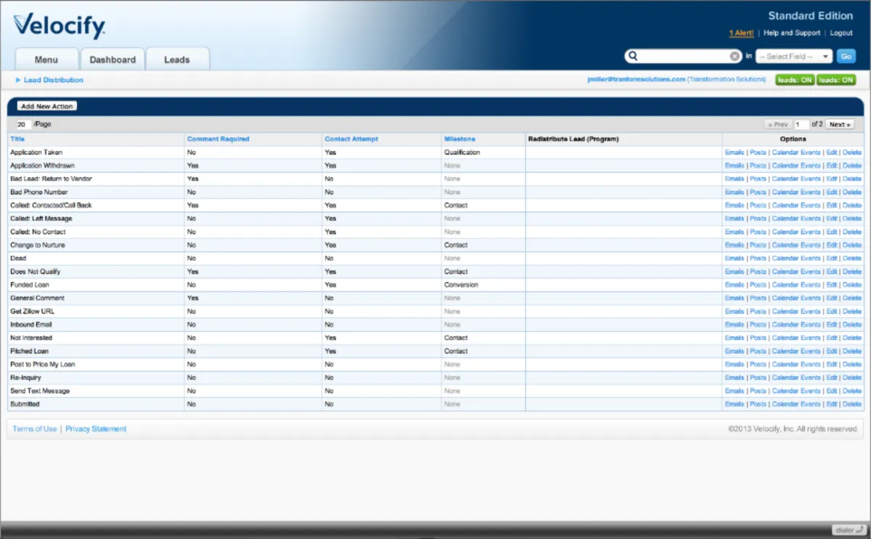Click the per-page count field
871x539 pixels.
[x=23, y=124]
